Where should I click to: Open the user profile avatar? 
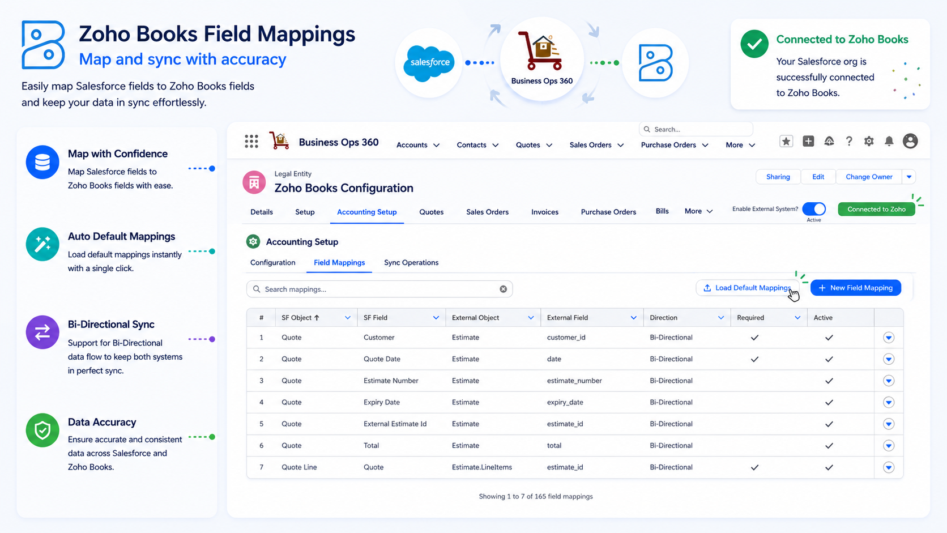pos(910,141)
